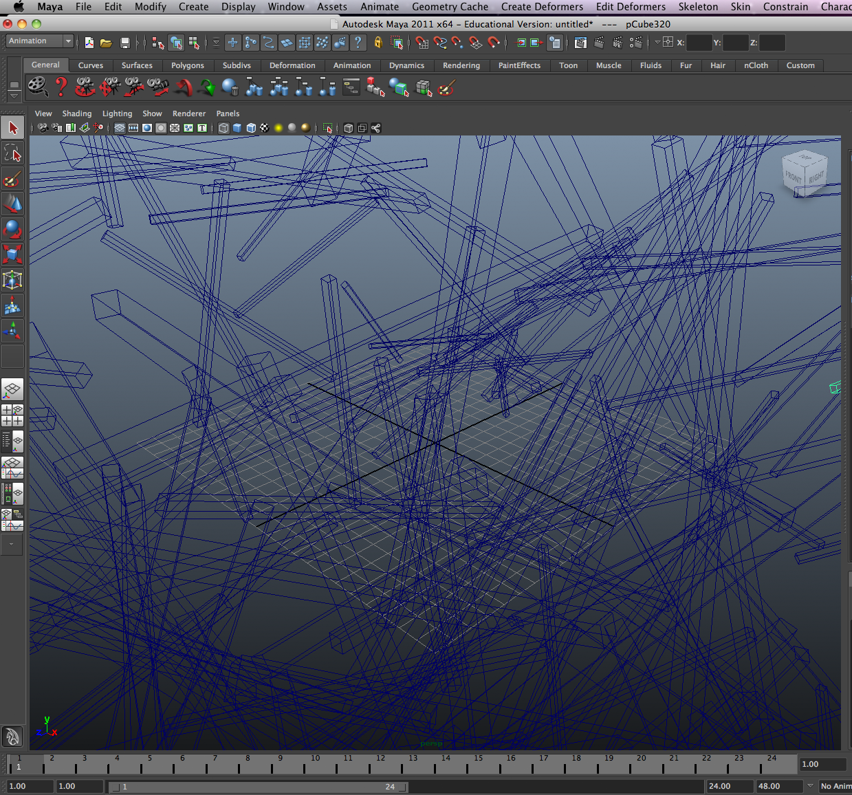Click the film reel shelf icon
Image resolution: width=852 pixels, height=795 pixels.
[x=37, y=87]
